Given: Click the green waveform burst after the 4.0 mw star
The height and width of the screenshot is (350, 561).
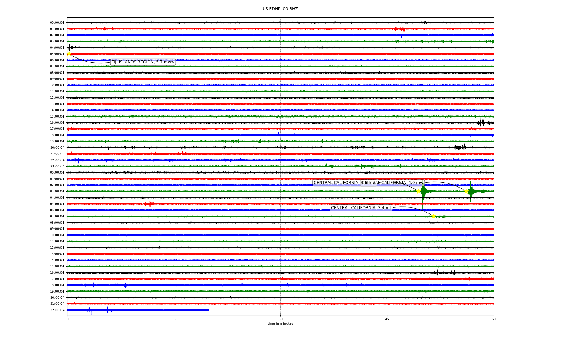Looking at the screenshot, I should coord(470,191).
